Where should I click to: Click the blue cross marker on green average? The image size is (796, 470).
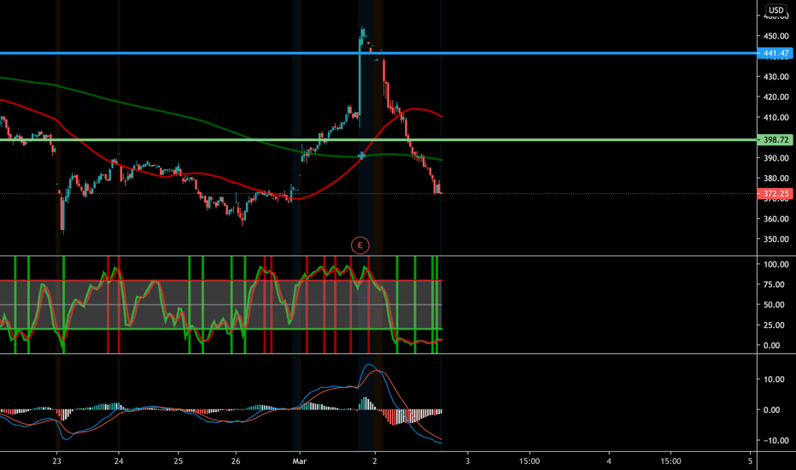click(x=362, y=156)
